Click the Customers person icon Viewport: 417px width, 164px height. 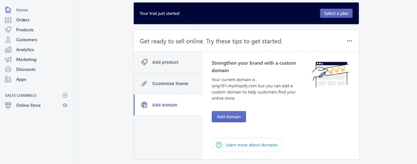8,40
